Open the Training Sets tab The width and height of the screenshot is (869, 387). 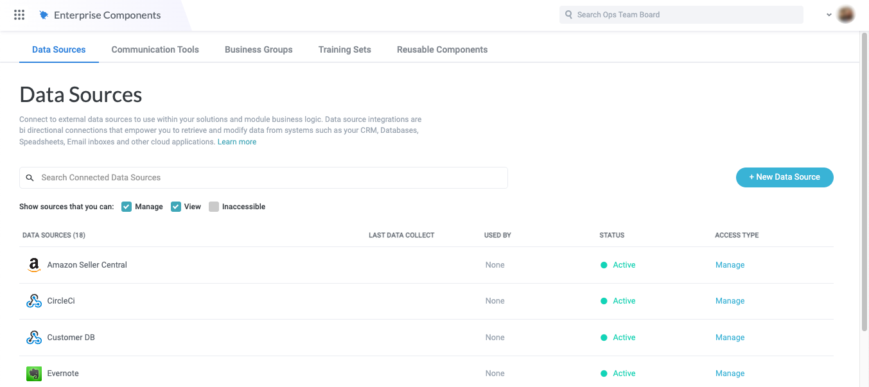pyautogui.click(x=344, y=49)
